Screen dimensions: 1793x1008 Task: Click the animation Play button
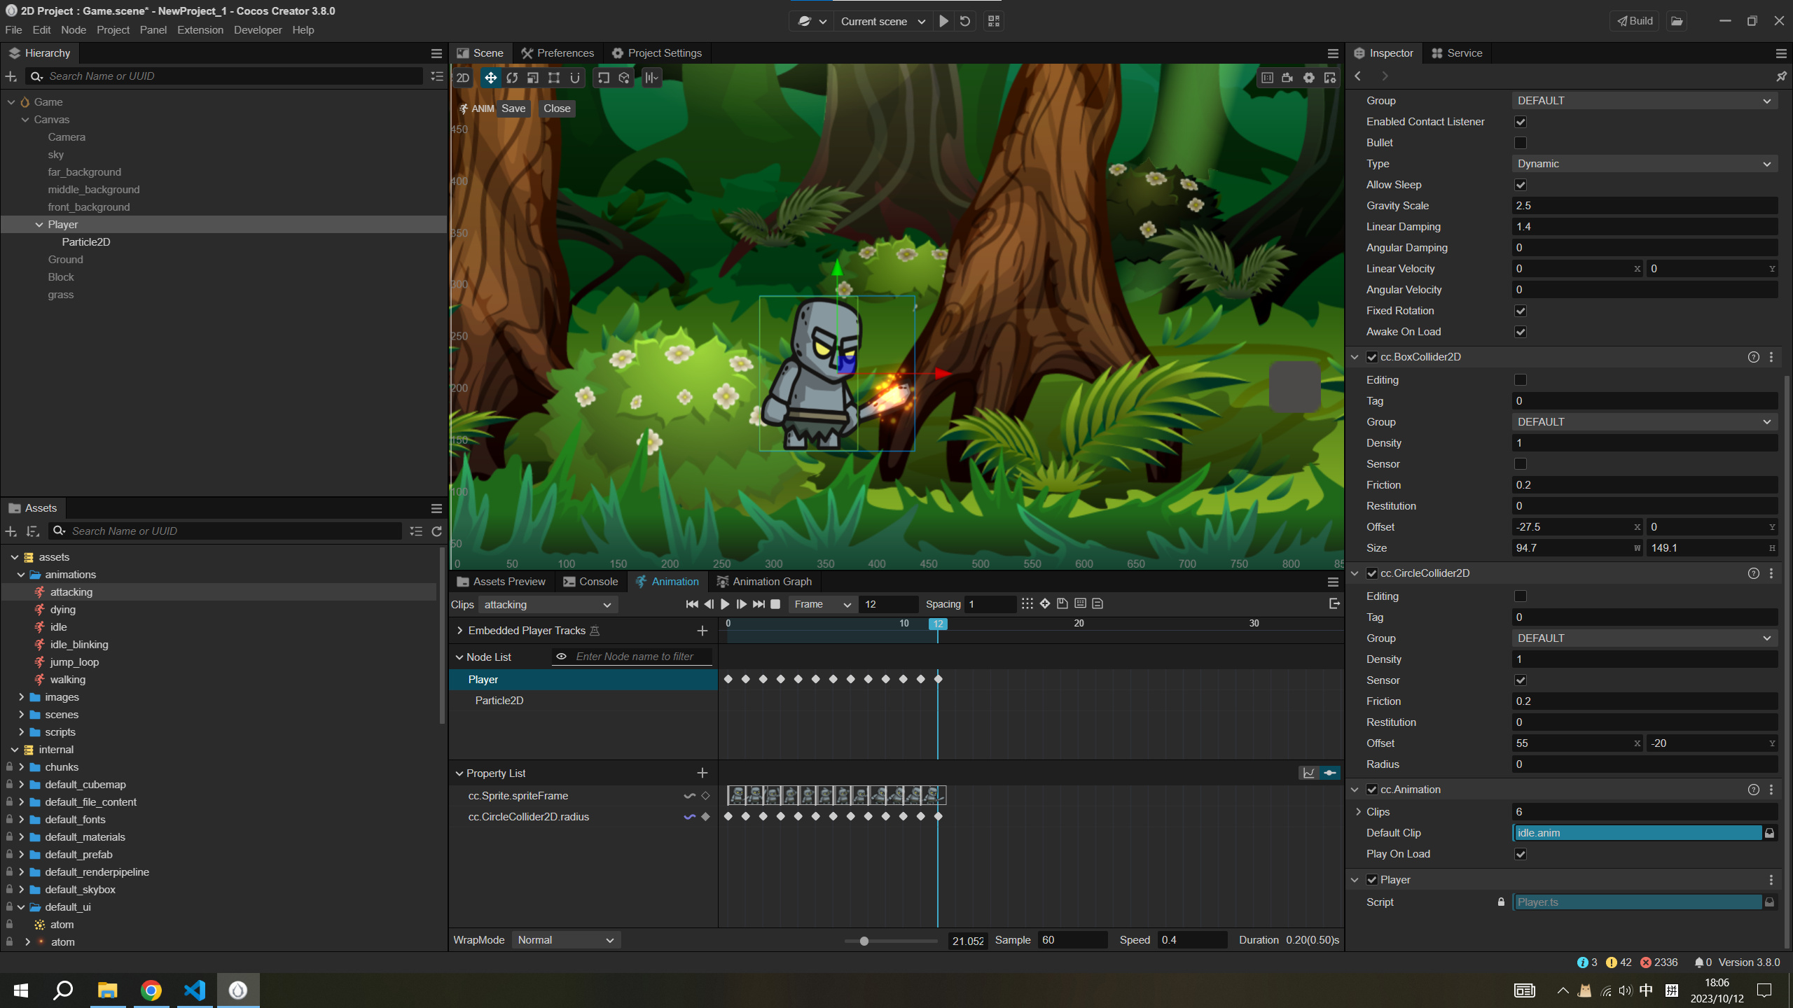click(x=725, y=604)
